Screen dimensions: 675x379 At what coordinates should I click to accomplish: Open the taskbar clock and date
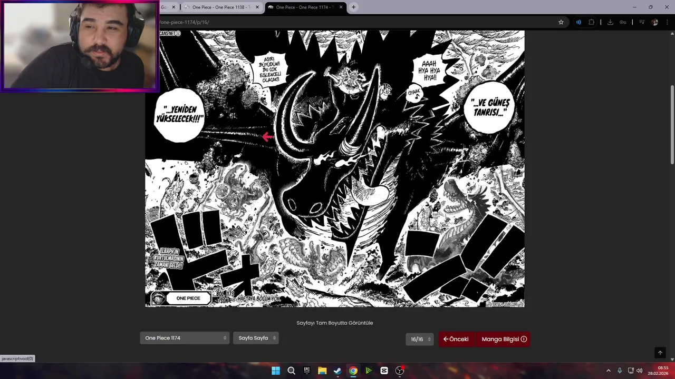(x=659, y=371)
